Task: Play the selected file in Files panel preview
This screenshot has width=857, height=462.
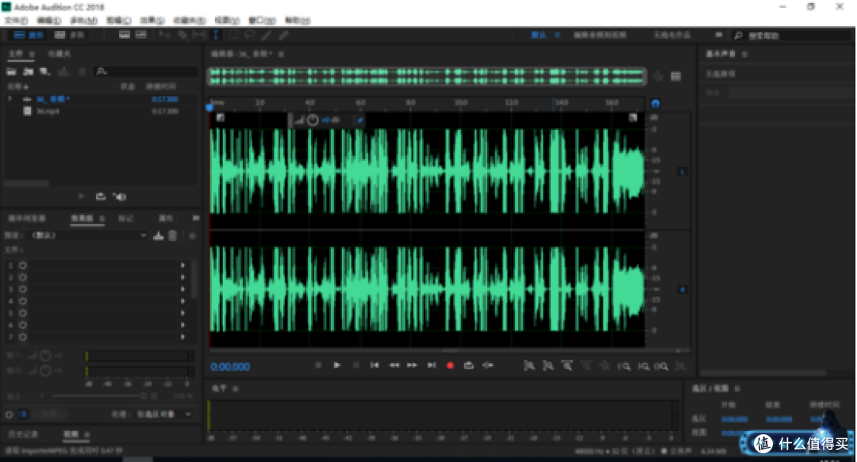Action: click(82, 197)
